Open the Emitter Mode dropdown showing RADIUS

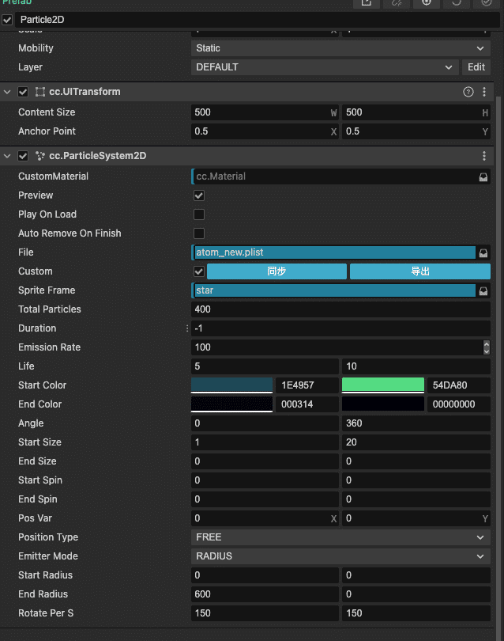pyautogui.click(x=340, y=556)
